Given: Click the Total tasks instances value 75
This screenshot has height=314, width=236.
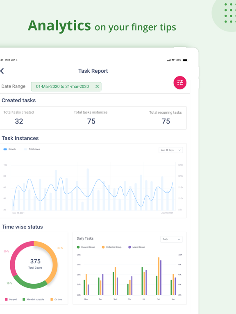Looking at the screenshot, I should pyautogui.click(x=91, y=121).
